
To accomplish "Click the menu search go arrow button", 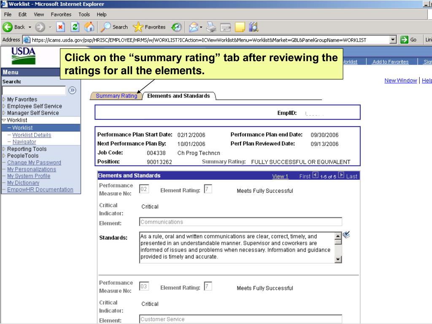I will click(72, 90).
